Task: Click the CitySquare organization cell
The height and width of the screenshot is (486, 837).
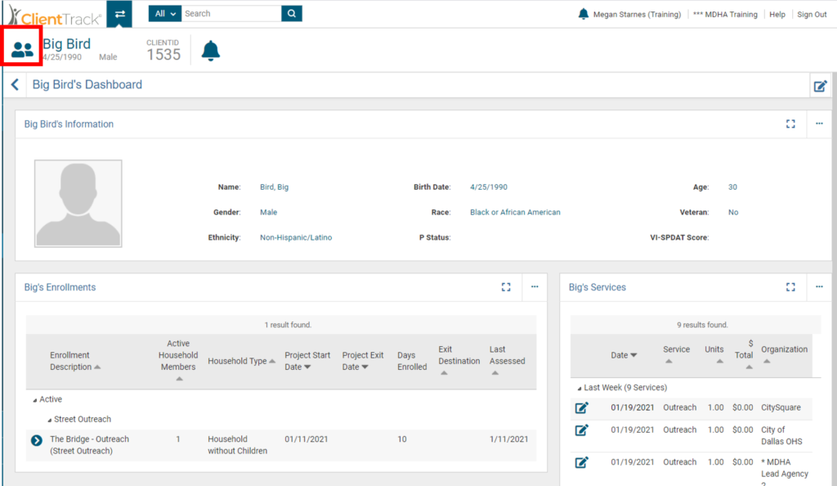Action: pyautogui.click(x=781, y=407)
